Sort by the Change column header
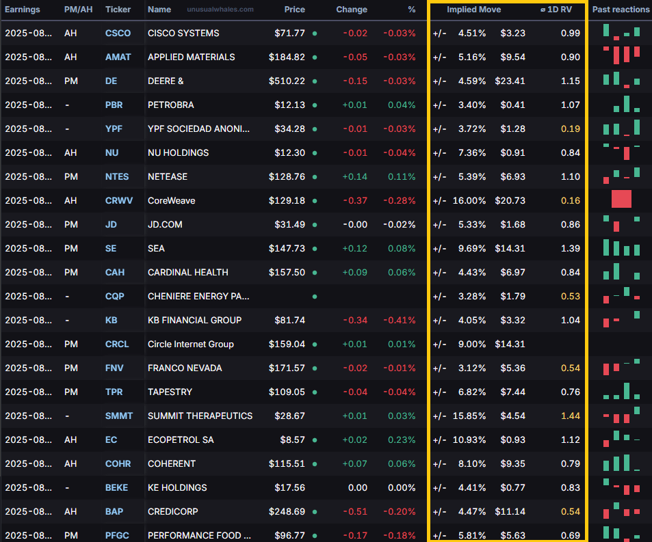652x542 pixels. click(352, 9)
